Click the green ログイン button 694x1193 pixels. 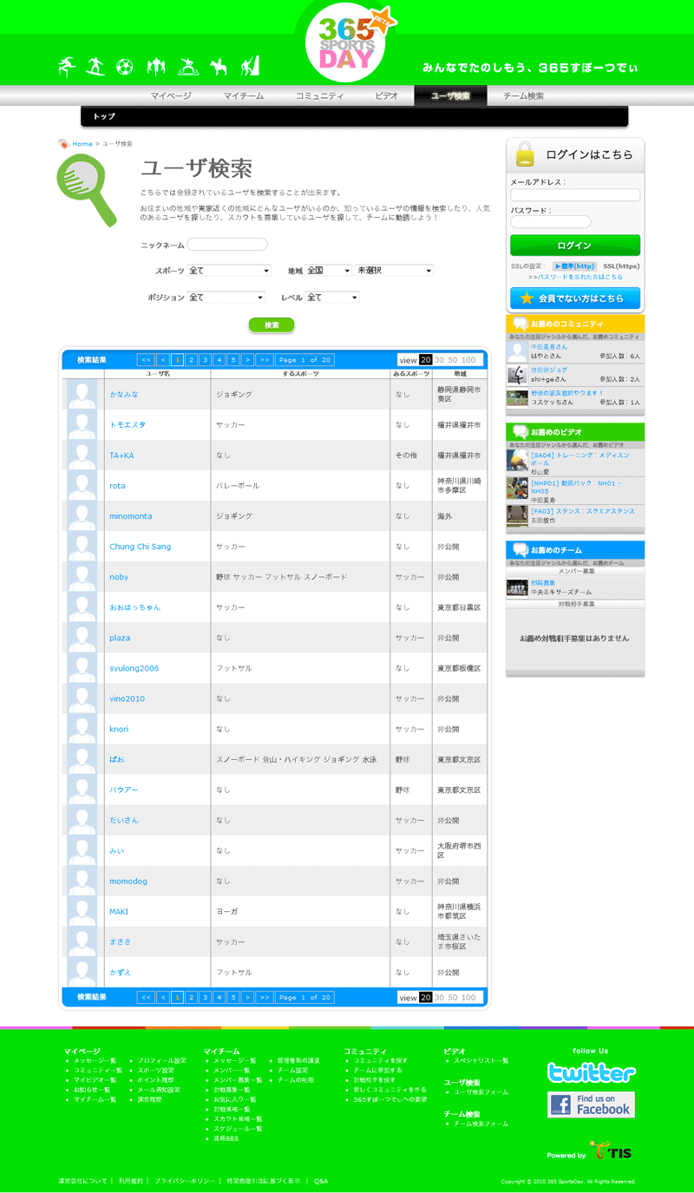tap(575, 246)
